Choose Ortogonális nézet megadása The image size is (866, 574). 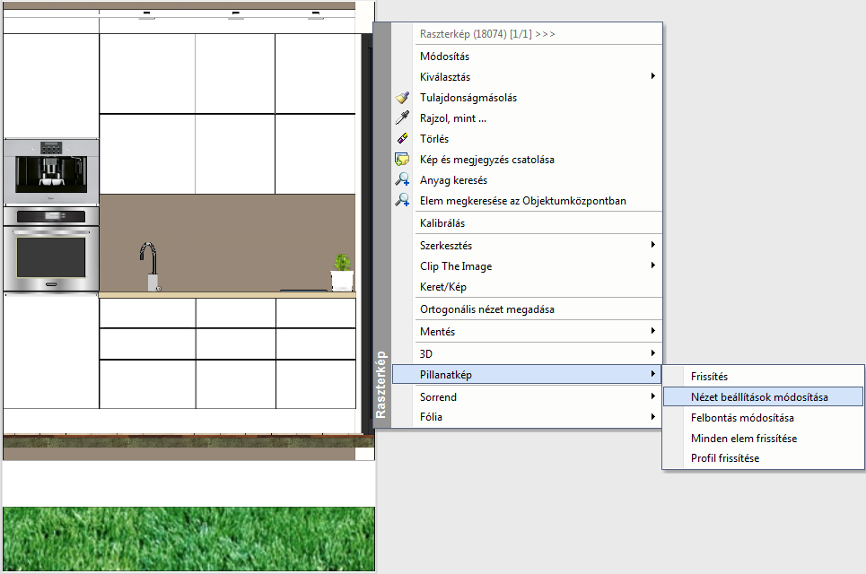tap(486, 309)
